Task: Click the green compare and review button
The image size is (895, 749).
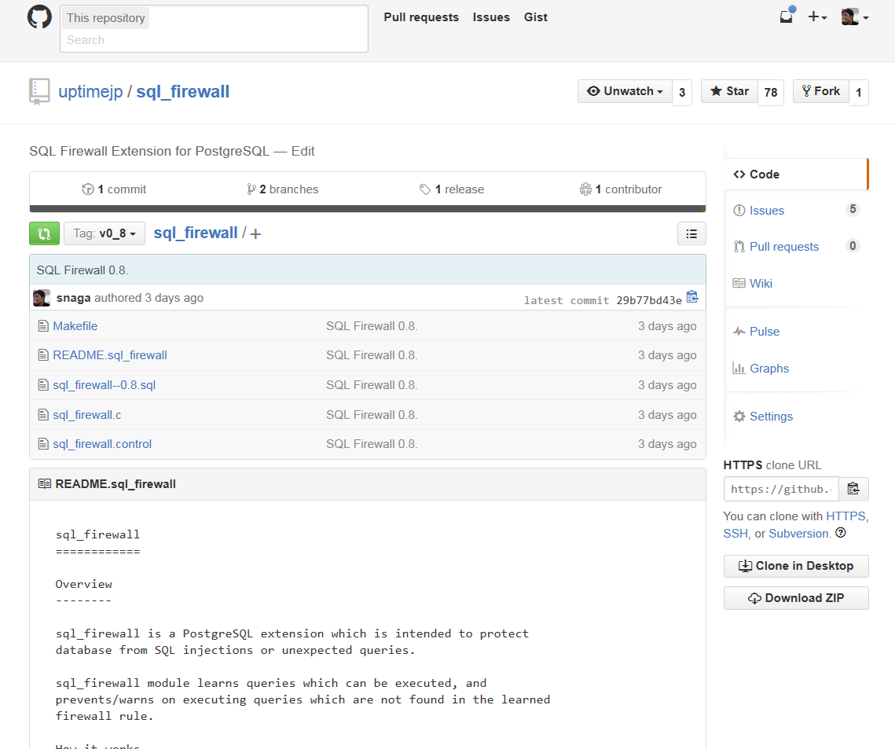Action: click(45, 233)
